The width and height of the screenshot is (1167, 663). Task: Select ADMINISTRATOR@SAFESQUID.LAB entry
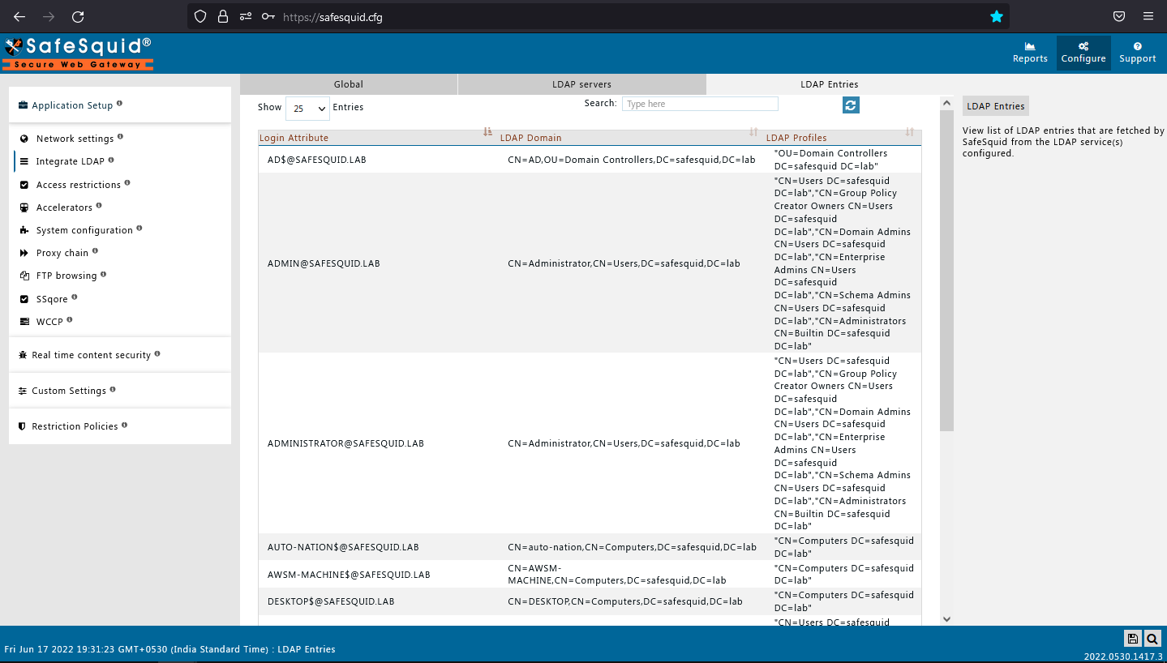[345, 443]
